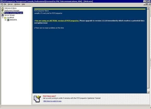Click the menu bar document icon beside File

point(2,4)
